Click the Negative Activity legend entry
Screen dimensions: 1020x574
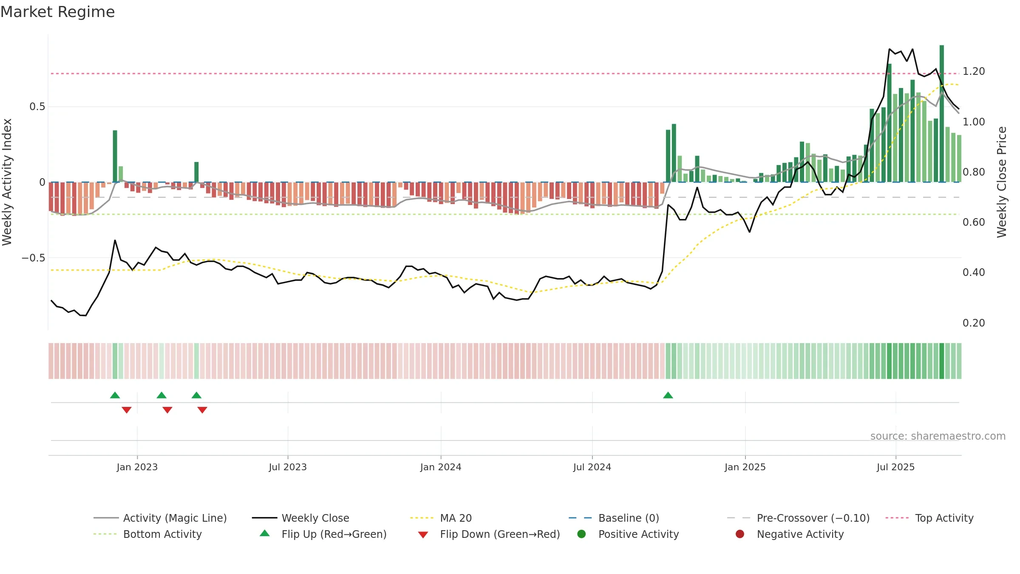pyautogui.click(x=790, y=534)
